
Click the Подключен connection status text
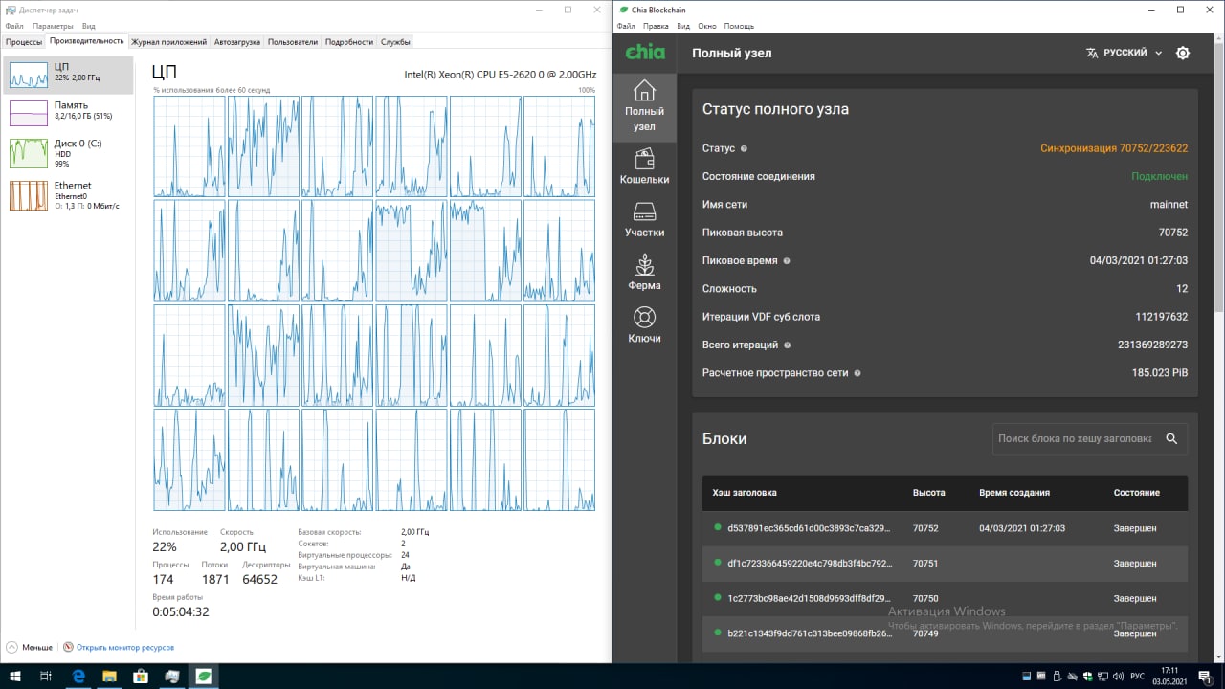pos(1159,176)
